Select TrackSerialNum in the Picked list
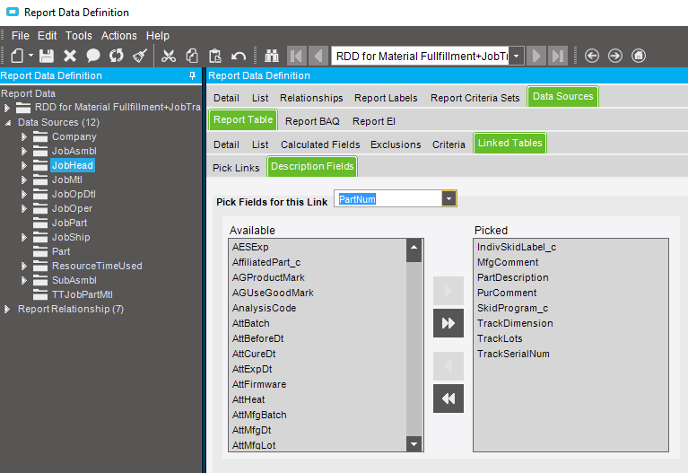The width and height of the screenshot is (688, 473). point(513,354)
